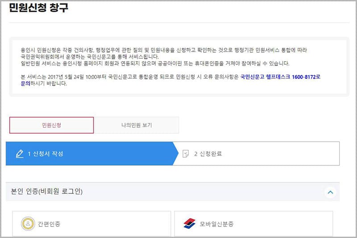
Task: Select the '1 신청서 작성' step label
Action: [45, 154]
